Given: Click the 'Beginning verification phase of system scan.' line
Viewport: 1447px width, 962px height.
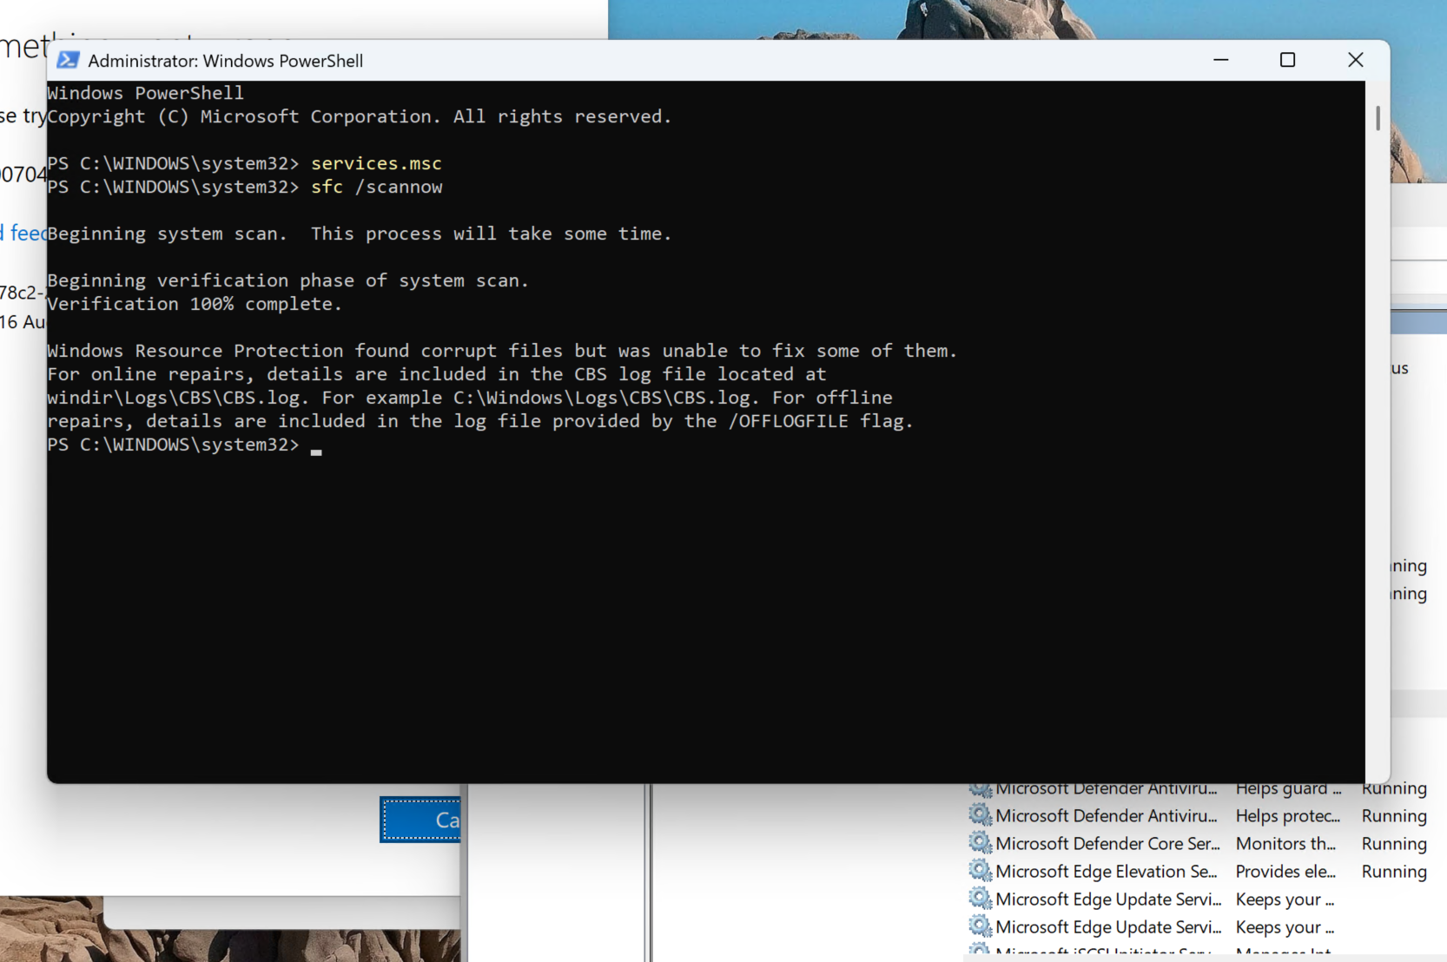Looking at the screenshot, I should [x=287, y=280].
